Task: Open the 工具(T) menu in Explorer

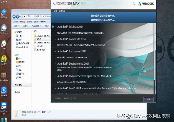Action: coord(36,21)
